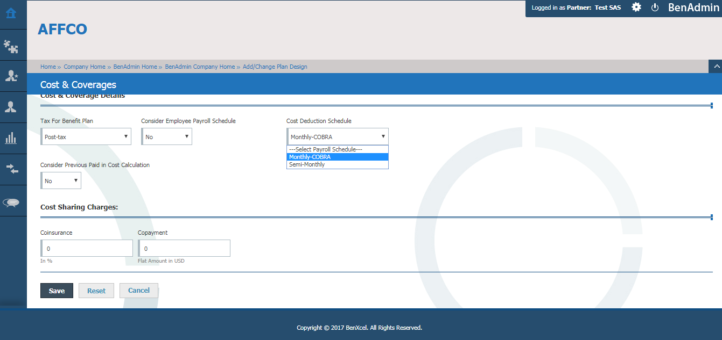722x340 pixels.
Task: Click the AFFCO company title
Action: [62, 29]
